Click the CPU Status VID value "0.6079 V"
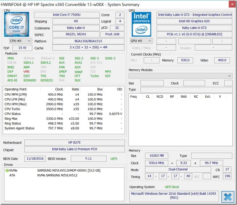Screen dimensions: 237x205 (x=115, y=114)
